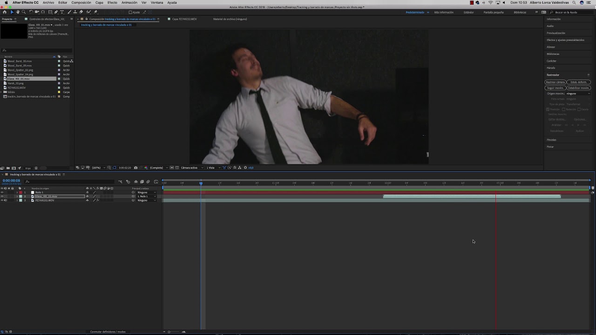Image resolution: width=596 pixels, height=335 pixels.
Task: Select the Clone Stamp tool
Action: click(75, 12)
